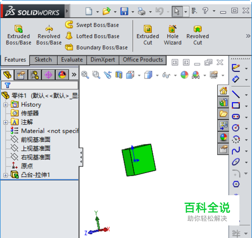Viewport: 252px width, 238px height.
Task: Open the Save dropdown arrow
Action: pyautogui.click(x=133, y=12)
